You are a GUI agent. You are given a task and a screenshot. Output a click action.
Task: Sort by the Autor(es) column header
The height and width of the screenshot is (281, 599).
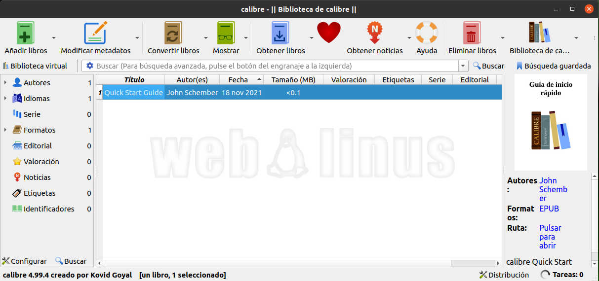pyautogui.click(x=192, y=79)
